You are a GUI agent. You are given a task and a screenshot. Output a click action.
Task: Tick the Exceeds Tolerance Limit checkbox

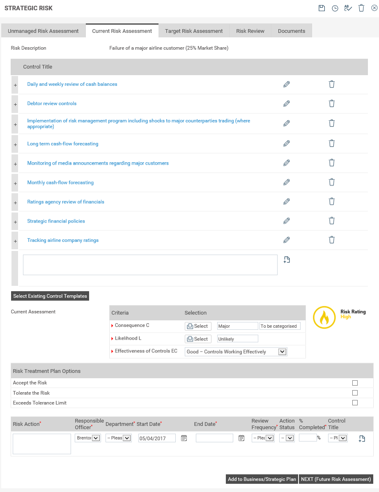355,403
